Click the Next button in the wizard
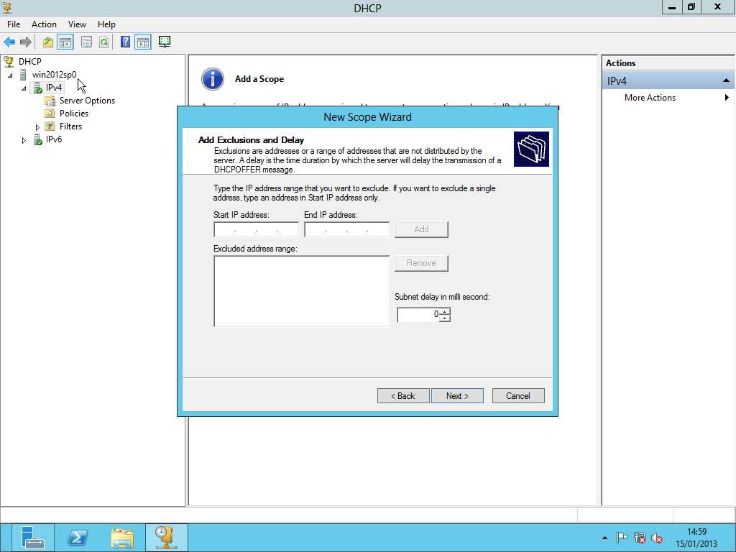 tap(457, 396)
